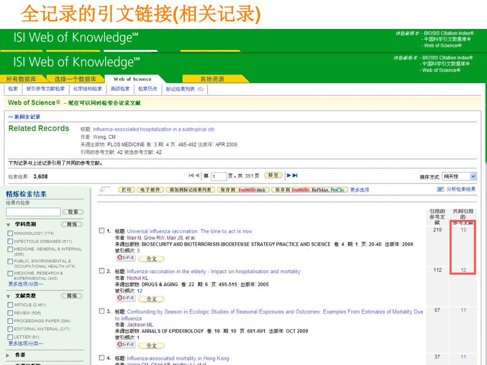
Task: Click 精炼 button beside 学科类别
Action: [x=72, y=224]
